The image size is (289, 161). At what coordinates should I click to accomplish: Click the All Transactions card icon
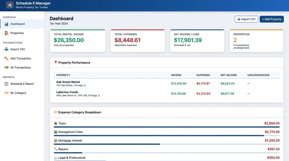pyautogui.click(x=6, y=68)
